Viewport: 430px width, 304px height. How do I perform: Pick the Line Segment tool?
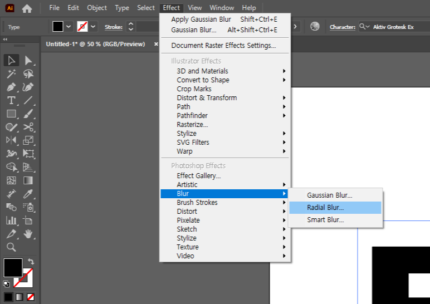(x=28, y=100)
